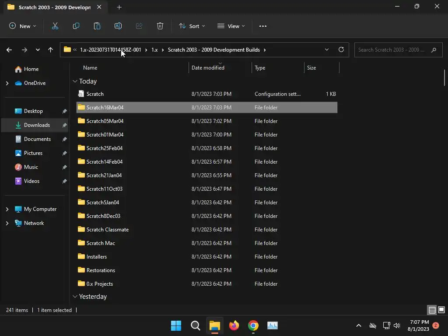Open the See more three-dots menu

click(x=263, y=26)
